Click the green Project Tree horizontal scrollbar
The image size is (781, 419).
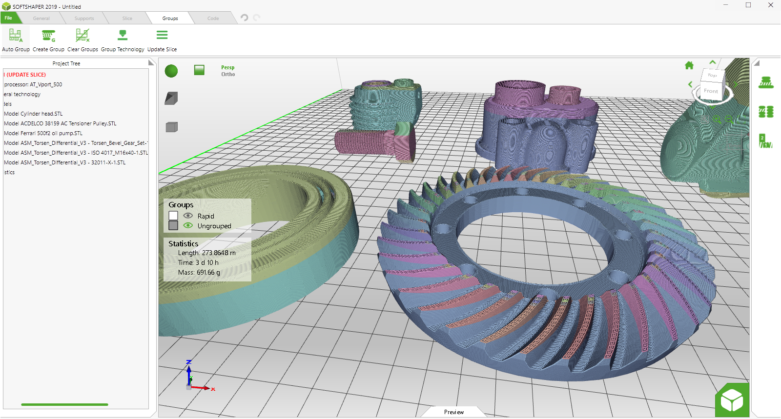(x=64, y=404)
